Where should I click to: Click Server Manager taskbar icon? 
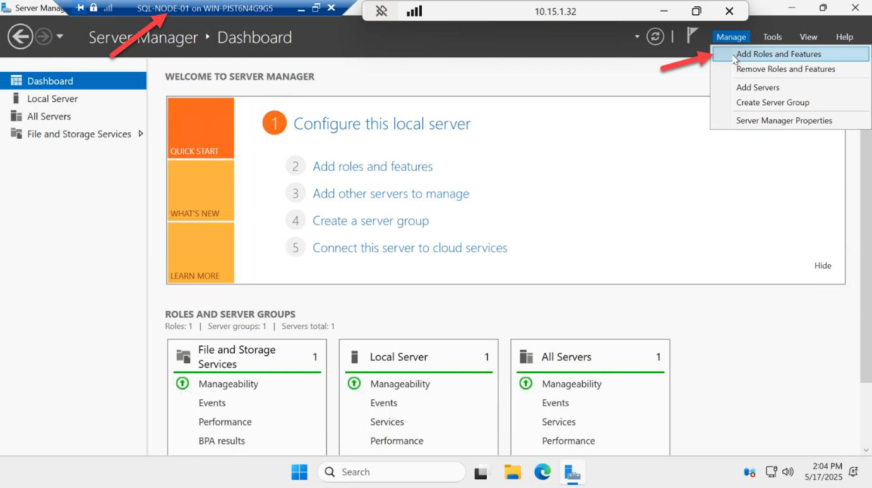coord(573,472)
